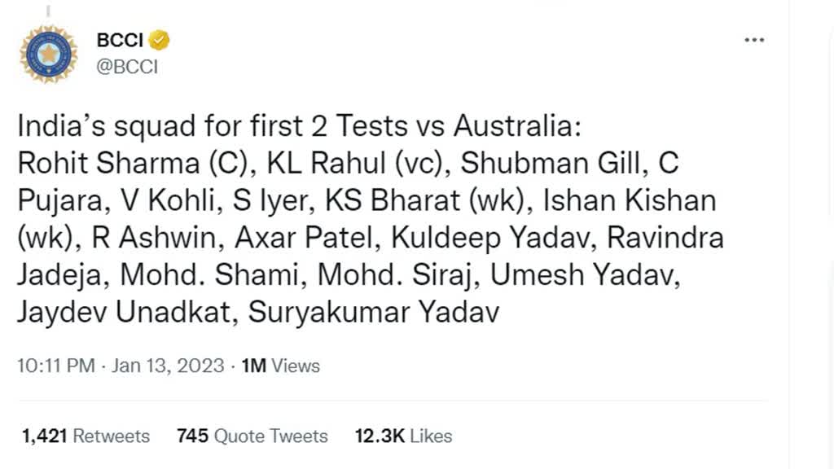The height and width of the screenshot is (469, 834).
Task: Click the @BCCI handle
Action: [x=129, y=68]
